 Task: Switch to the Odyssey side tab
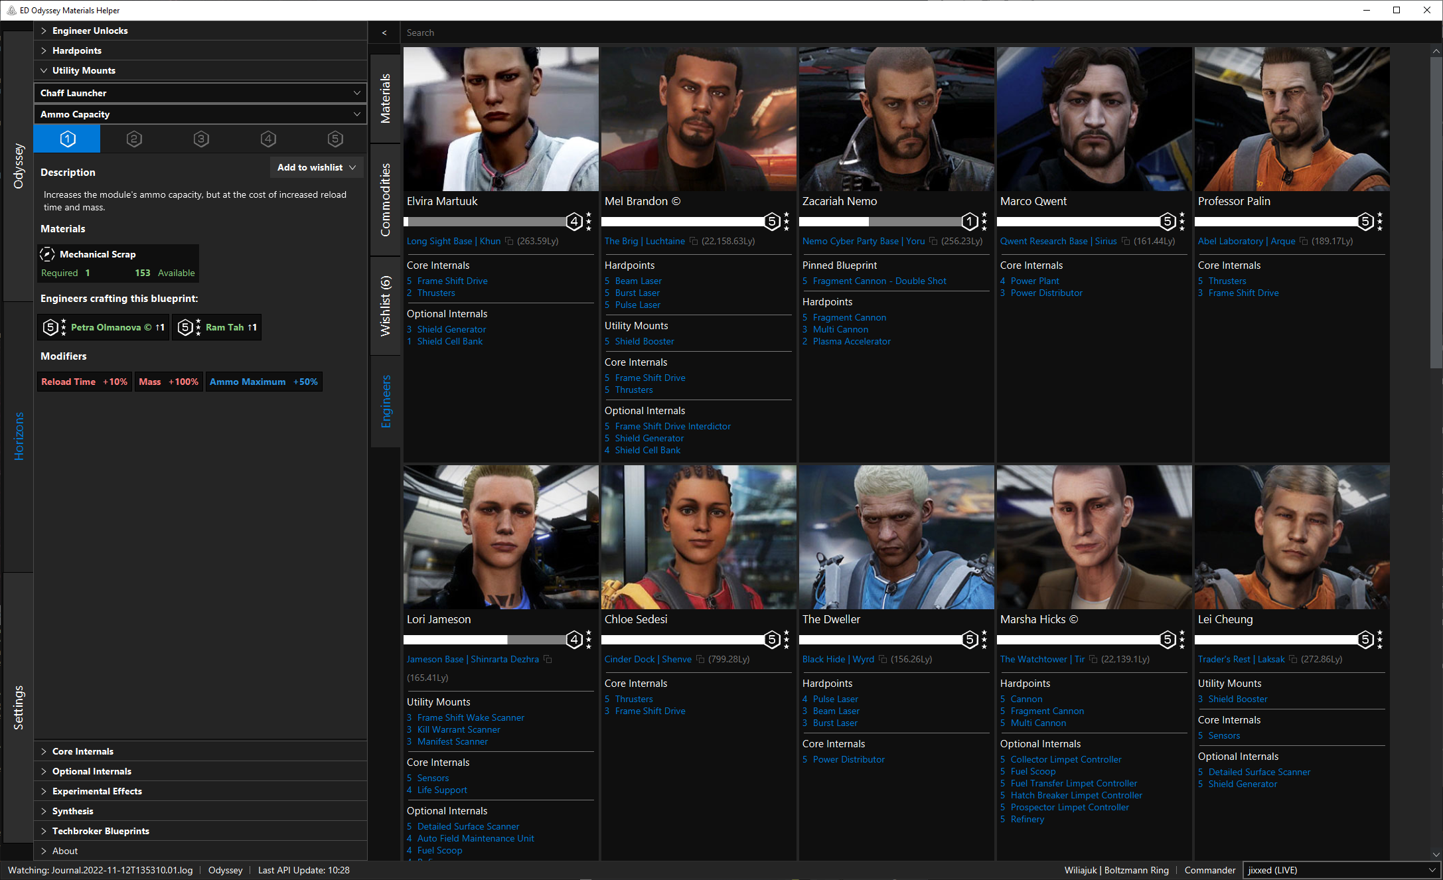(x=19, y=166)
